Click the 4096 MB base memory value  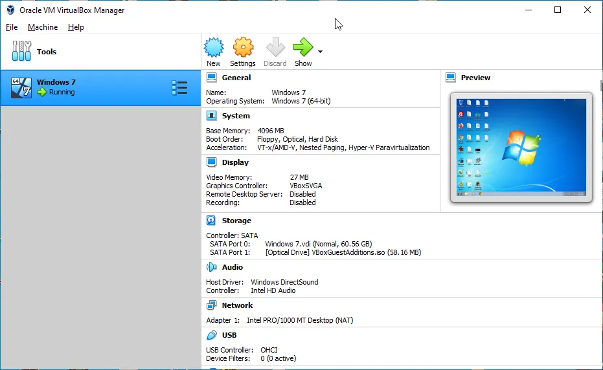[271, 131]
